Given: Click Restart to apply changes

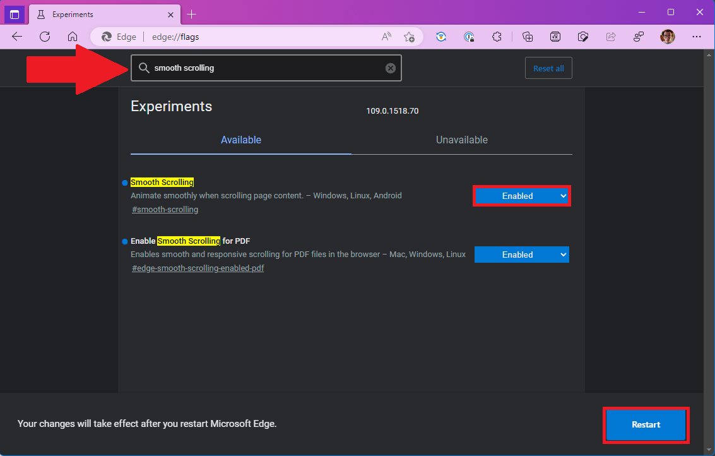Looking at the screenshot, I should coord(646,425).
